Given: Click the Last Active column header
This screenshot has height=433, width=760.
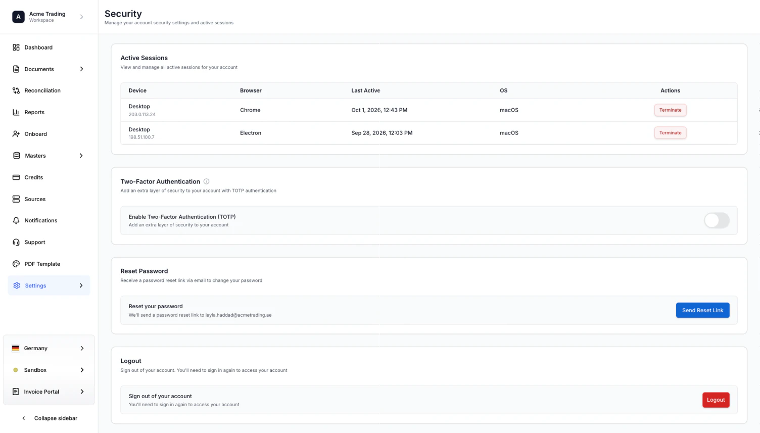Looking at the screenshot, I should click(x=366, y=90).
